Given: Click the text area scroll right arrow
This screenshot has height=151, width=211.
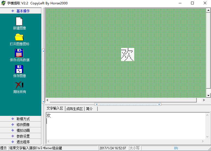Looking at the screenshot, I should pyautogui.click(x=203, y=141).
